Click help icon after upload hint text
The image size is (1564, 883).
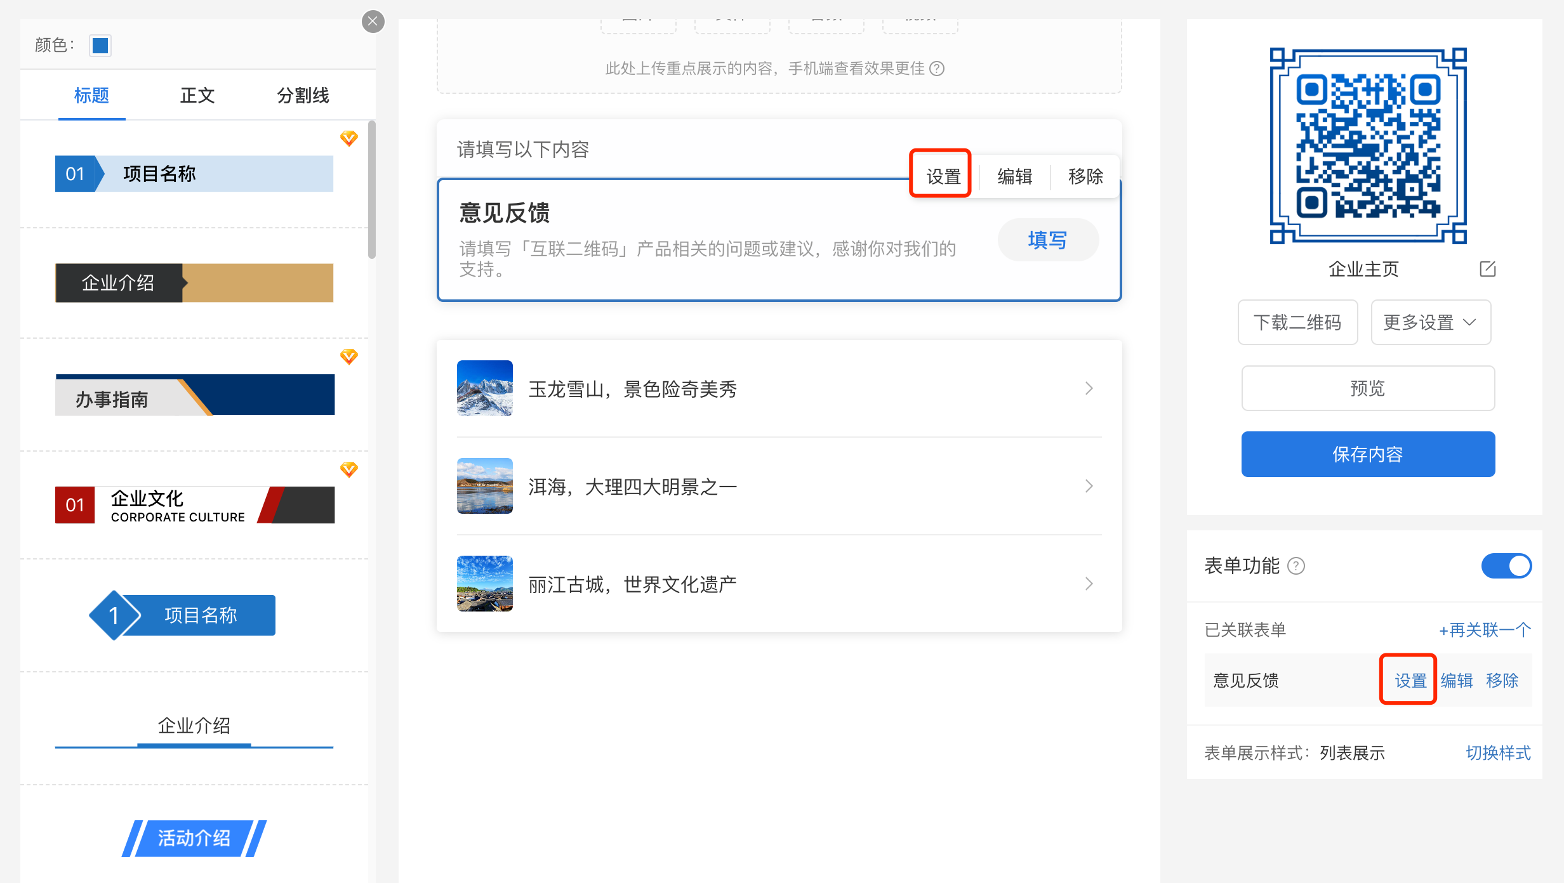937,69
